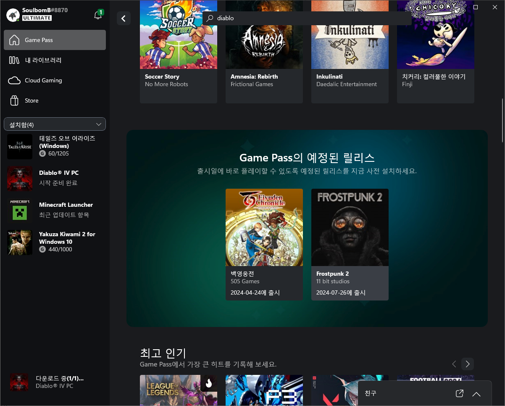This screenshot has width=505, height=406.
Task: Open the Store section
Action: 55,100
